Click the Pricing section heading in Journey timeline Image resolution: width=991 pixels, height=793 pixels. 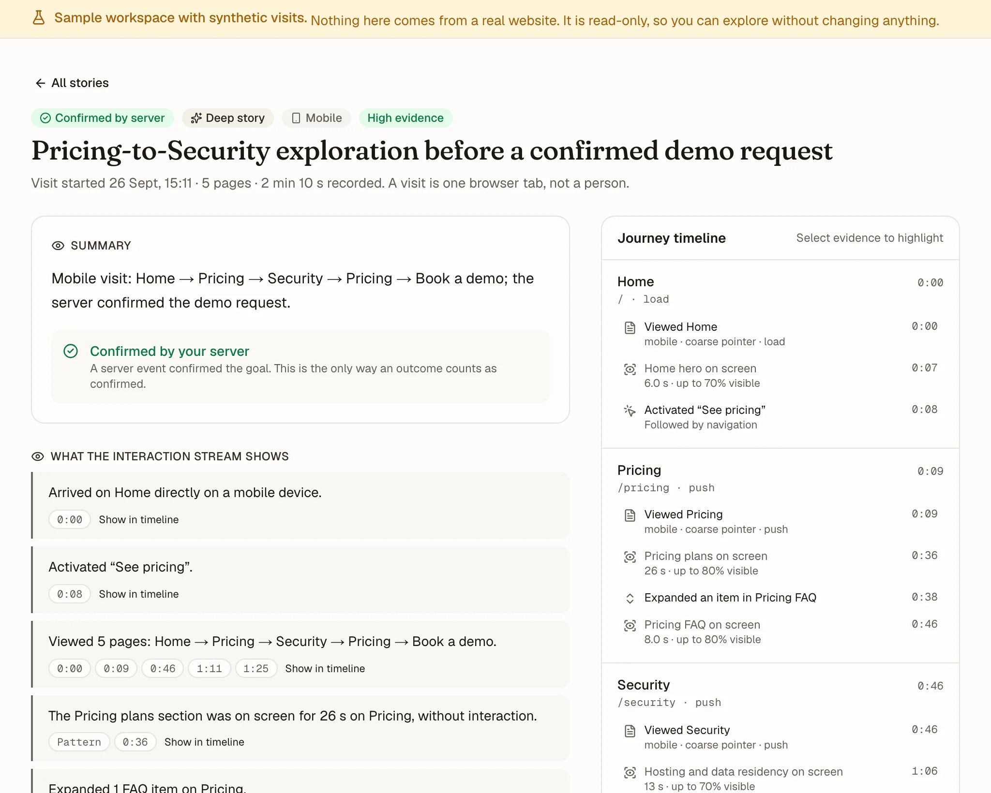pyautogui.click(x=639, y=470)
